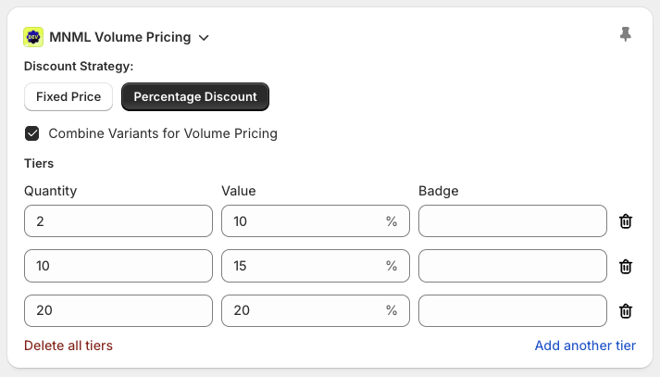The height and width of the screenshot is (377, 660).
Task: Focus quantity field containing 10
Action: [118, 266]
